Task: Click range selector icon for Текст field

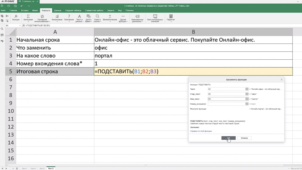Action: click(x=247, y=89)
